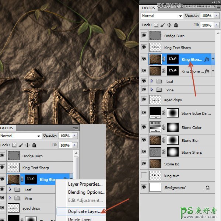Select the Stone Bg layer thumbnail
The image size is (221, 221).
(x=155, y=164)
